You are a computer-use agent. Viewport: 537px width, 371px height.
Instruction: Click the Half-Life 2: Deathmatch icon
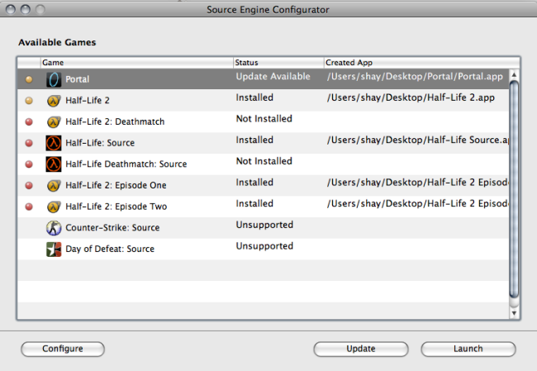[54, 122]
